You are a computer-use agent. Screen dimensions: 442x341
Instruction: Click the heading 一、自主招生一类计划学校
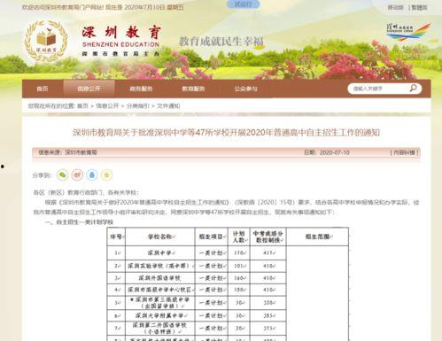pyautogui.click(x=80, y=222)
